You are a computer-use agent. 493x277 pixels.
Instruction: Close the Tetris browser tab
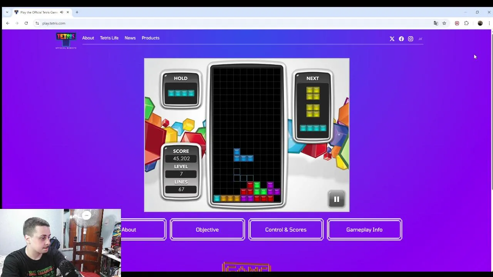[x=67, y=12]
